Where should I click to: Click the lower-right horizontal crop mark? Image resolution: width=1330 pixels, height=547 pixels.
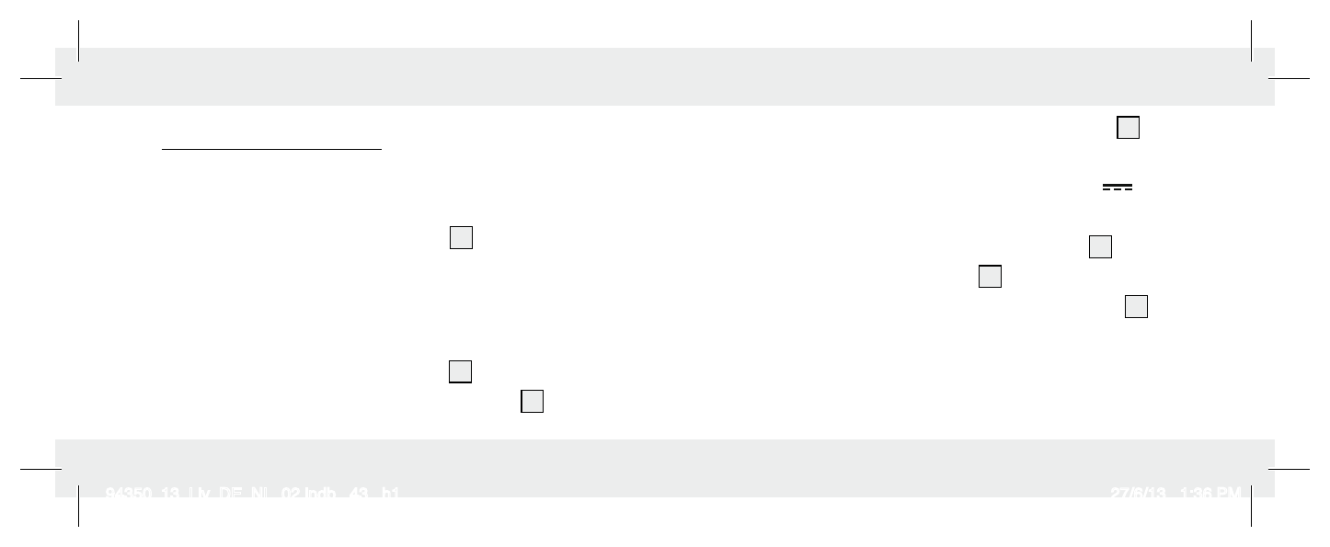click(x=1289, y=468)
